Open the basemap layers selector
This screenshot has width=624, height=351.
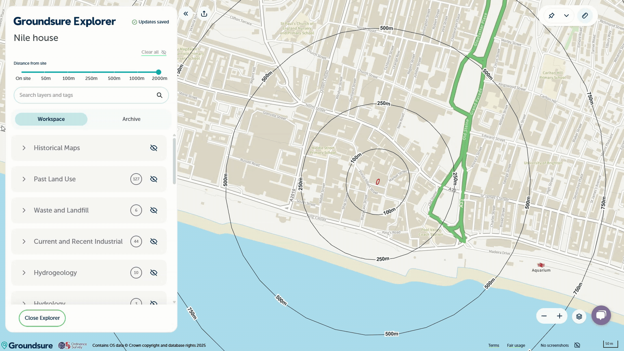(579, 316)
